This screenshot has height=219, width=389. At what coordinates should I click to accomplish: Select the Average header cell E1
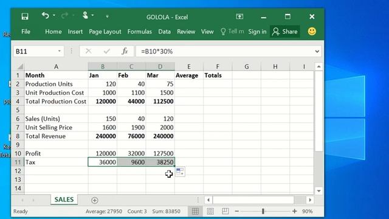pyautogui.click(x=189, y=75)
